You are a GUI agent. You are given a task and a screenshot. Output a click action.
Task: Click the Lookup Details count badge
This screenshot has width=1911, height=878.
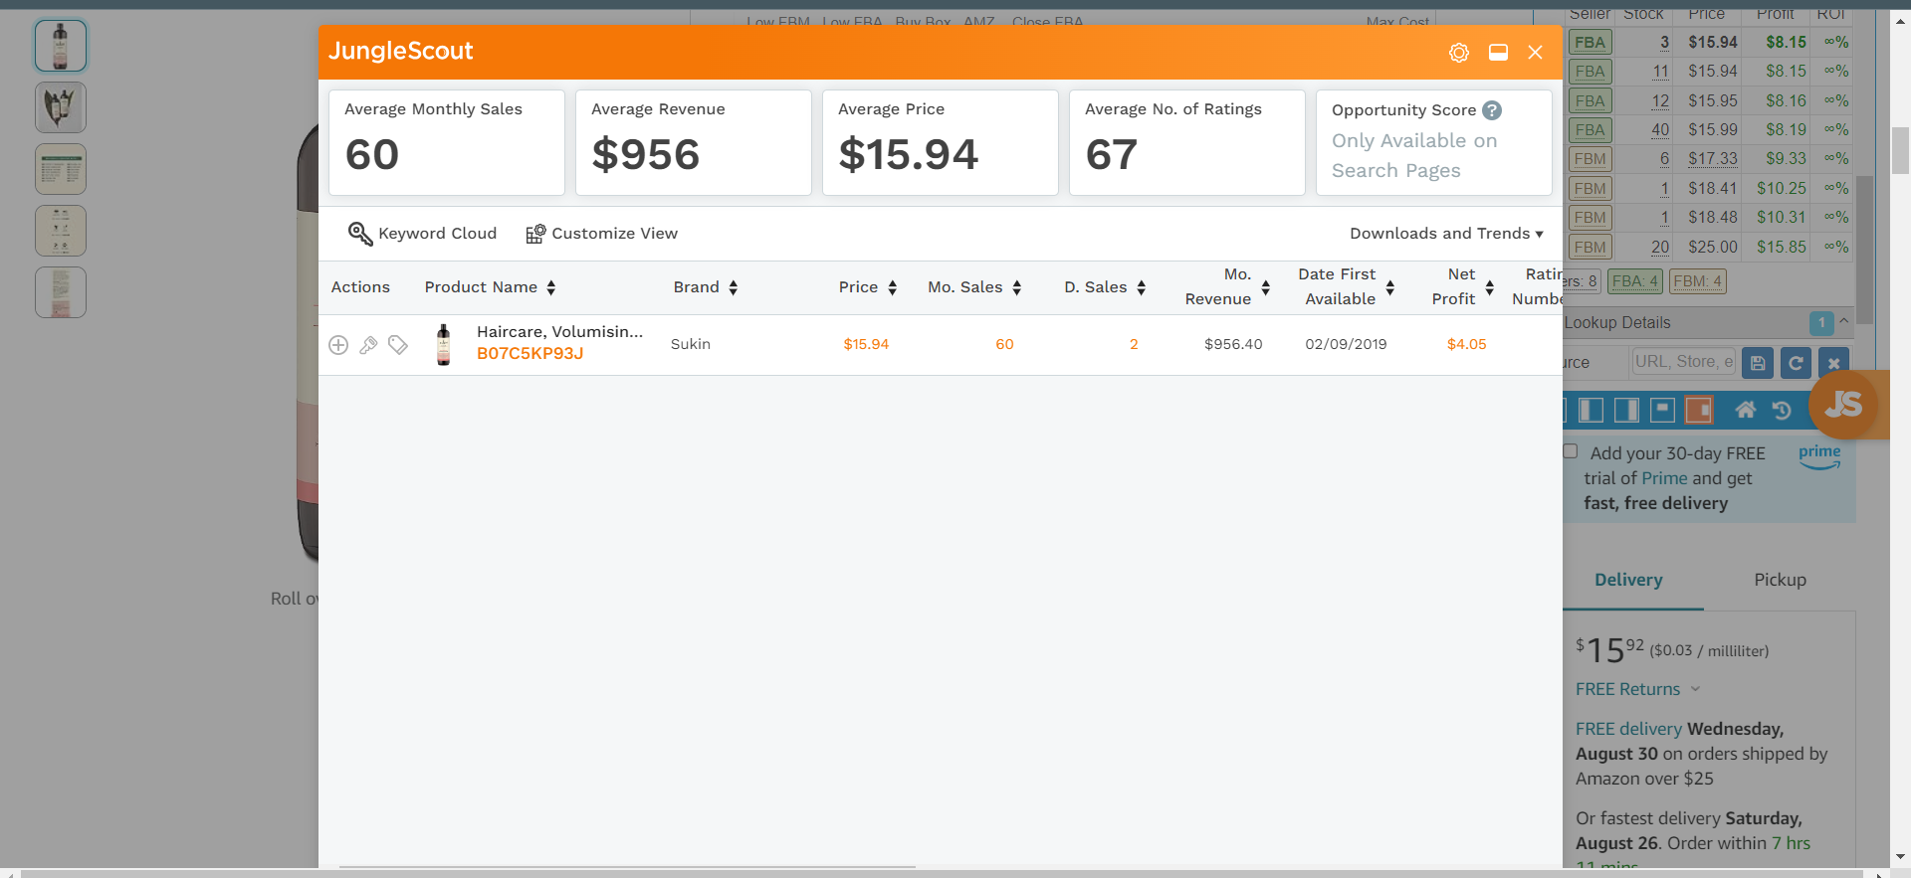tap(1821, 323)
